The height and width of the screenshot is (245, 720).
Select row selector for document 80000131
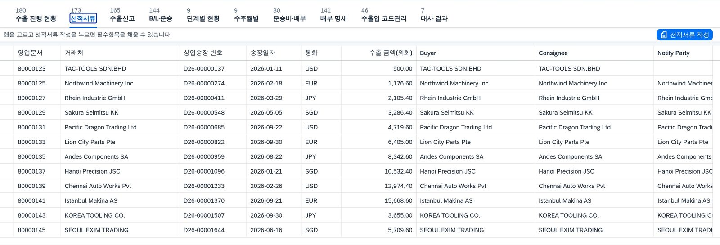tap(7, 127)
